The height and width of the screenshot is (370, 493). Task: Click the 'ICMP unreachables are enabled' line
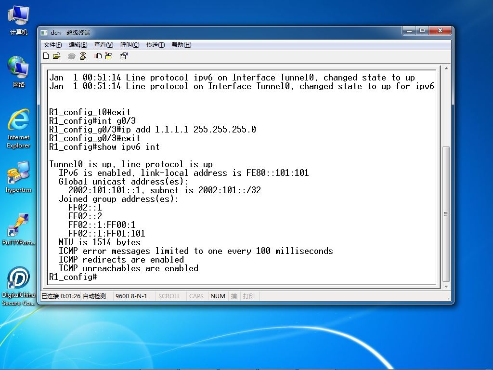[128, 268]
